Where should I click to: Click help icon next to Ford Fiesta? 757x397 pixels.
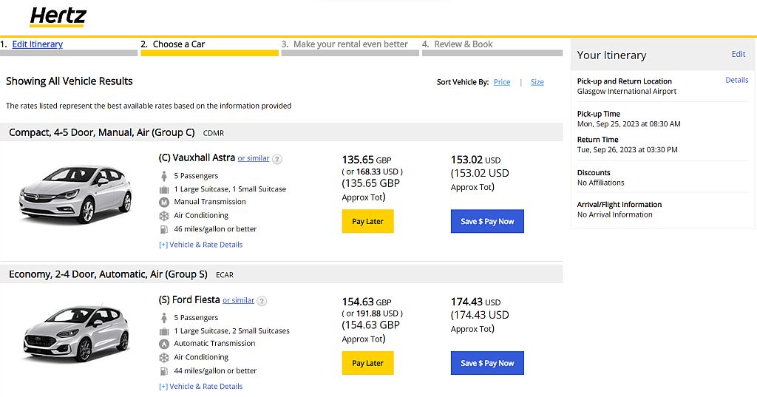[262, 301]
